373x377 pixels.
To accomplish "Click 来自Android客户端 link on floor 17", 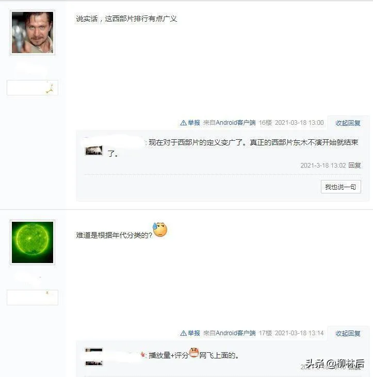I will (x=229, y=333).
